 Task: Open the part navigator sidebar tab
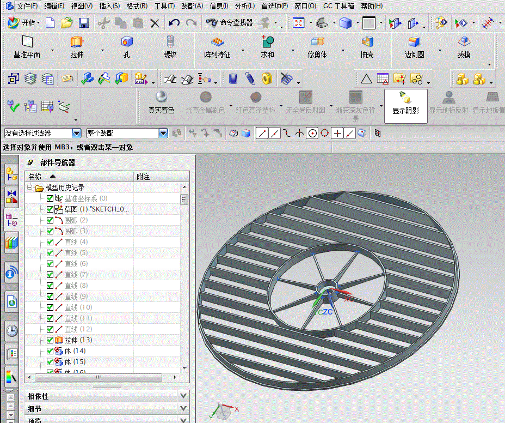tap(11, 220)
